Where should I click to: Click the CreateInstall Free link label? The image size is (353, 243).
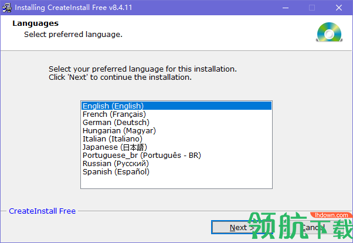tap(42, 211)
